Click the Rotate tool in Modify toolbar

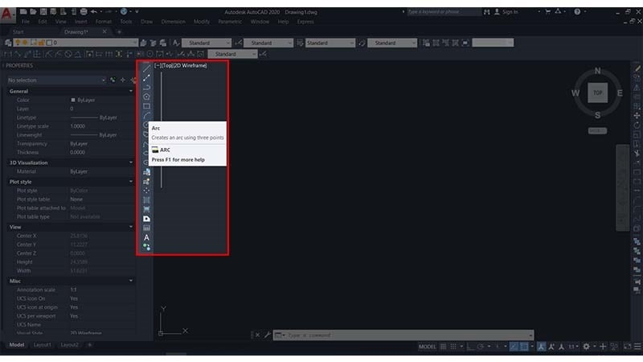637,125
